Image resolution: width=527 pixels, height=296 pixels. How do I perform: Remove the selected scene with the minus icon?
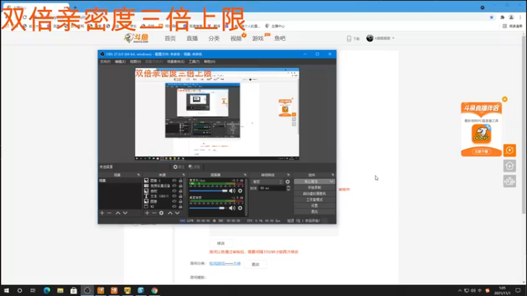point(109,213)
